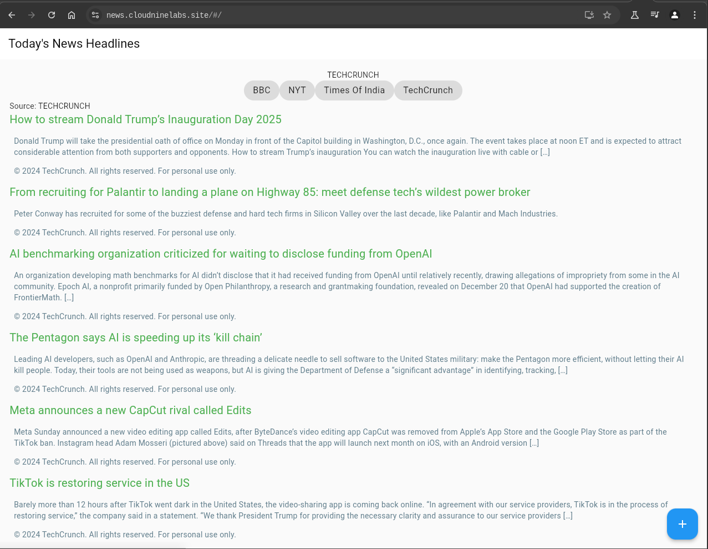This screenshot has width=708, height=549.
Task: Click the browser forward arrow
Action: point(32,15)
